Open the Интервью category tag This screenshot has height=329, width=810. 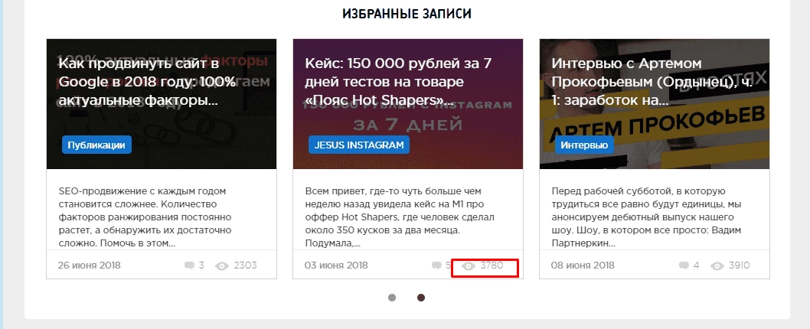pyautogui.click(x=584, y=145)
